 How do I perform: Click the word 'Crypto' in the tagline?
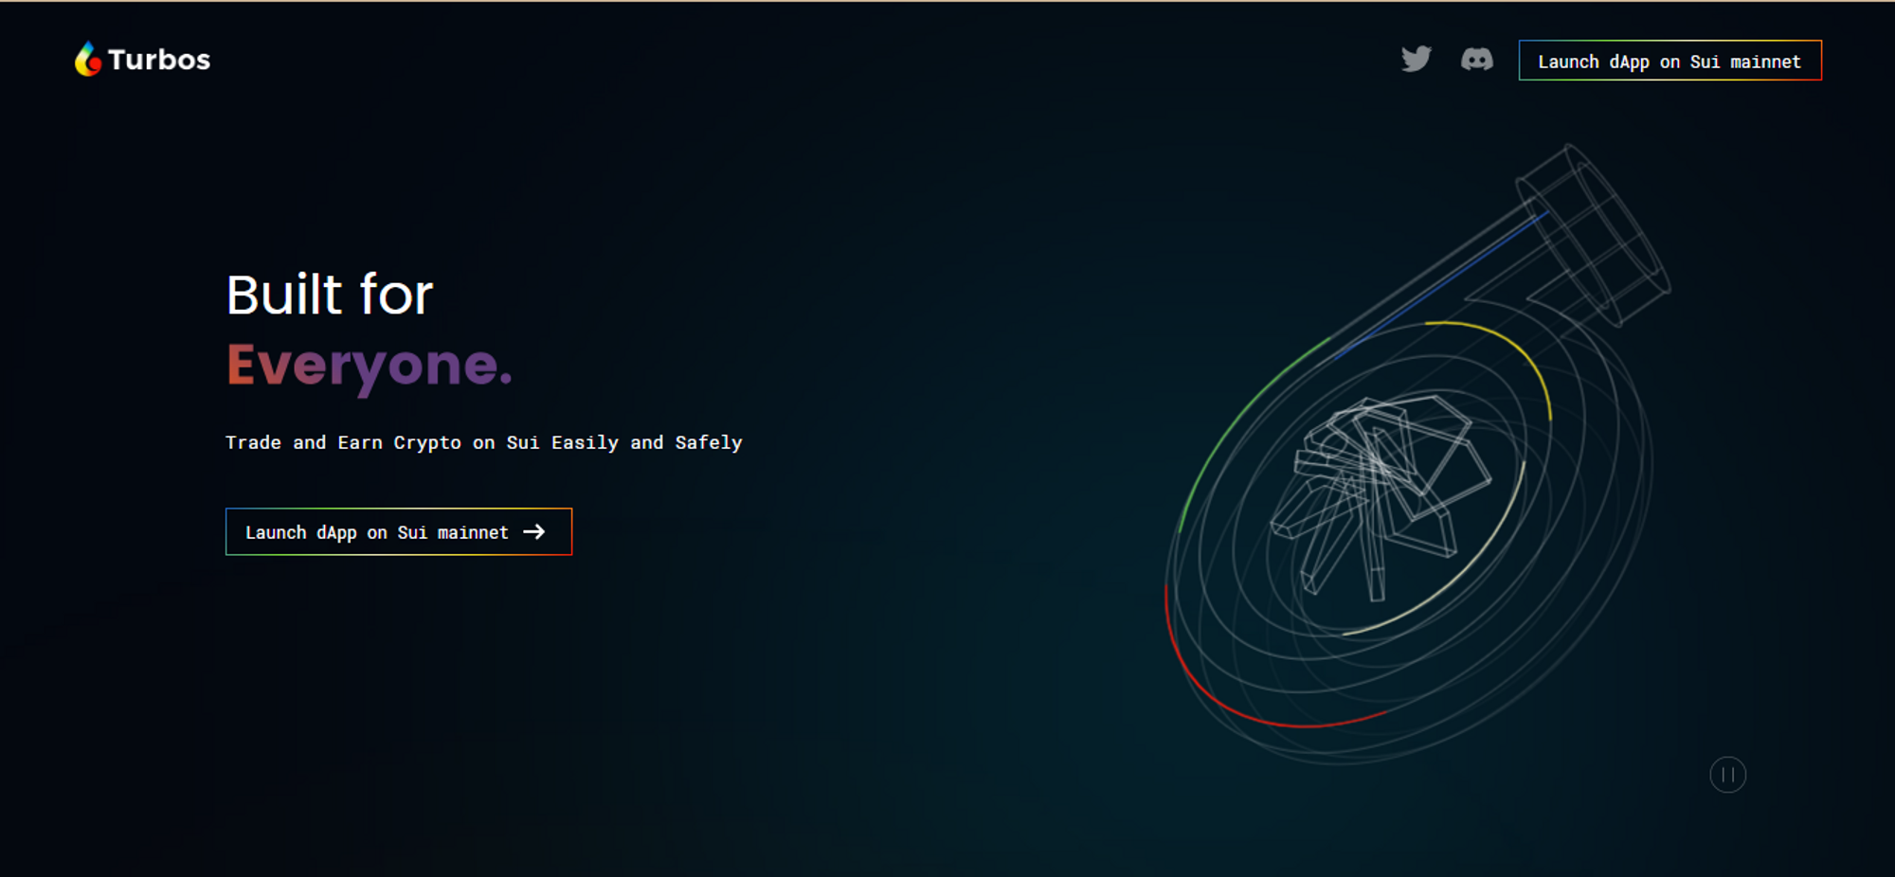click(x=427, y=442)
